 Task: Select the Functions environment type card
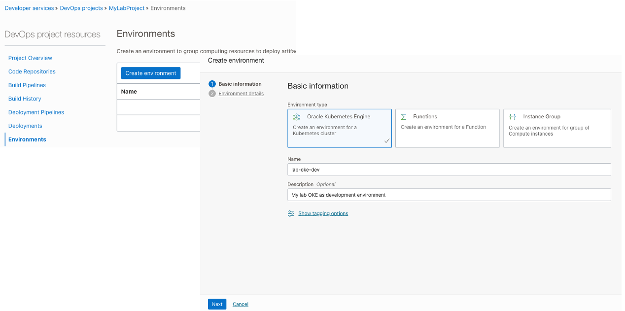[x=447, y=128]
